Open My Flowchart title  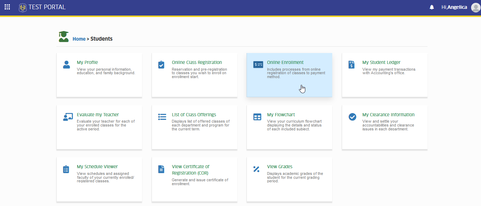[281, 115]
